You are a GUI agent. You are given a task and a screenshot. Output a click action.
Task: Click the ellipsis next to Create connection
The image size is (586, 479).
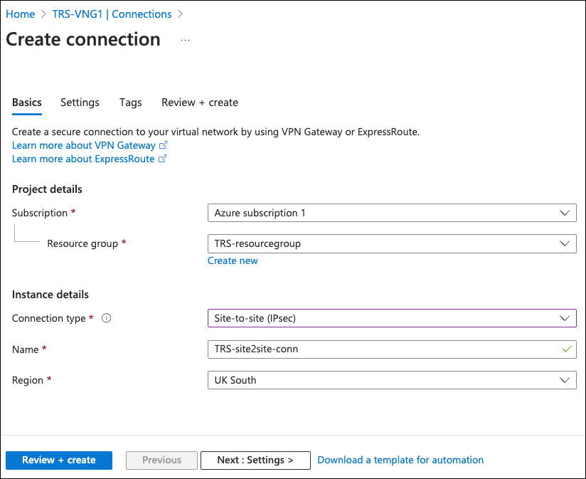coord(185,41)
